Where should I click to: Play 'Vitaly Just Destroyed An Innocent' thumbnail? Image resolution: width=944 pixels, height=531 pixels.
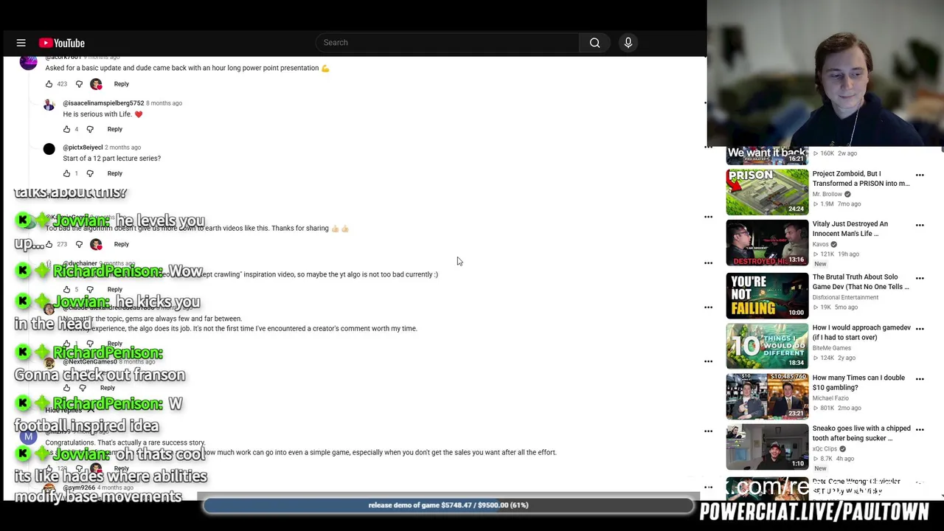(x=767, y=242)
